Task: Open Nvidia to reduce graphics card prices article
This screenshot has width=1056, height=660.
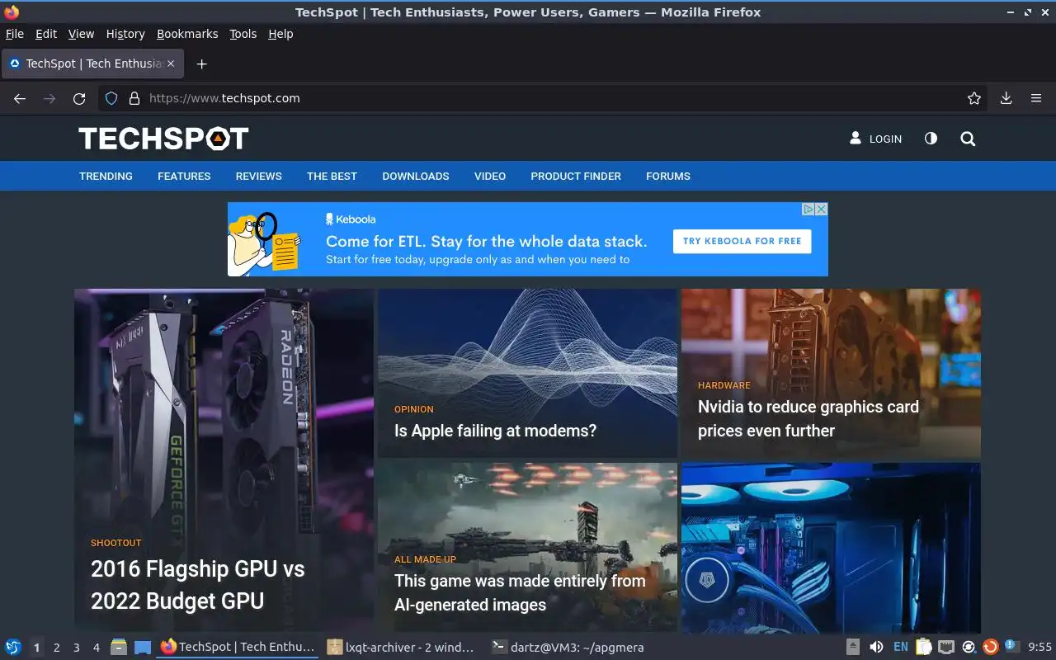Action: click(x=808, y=418)
